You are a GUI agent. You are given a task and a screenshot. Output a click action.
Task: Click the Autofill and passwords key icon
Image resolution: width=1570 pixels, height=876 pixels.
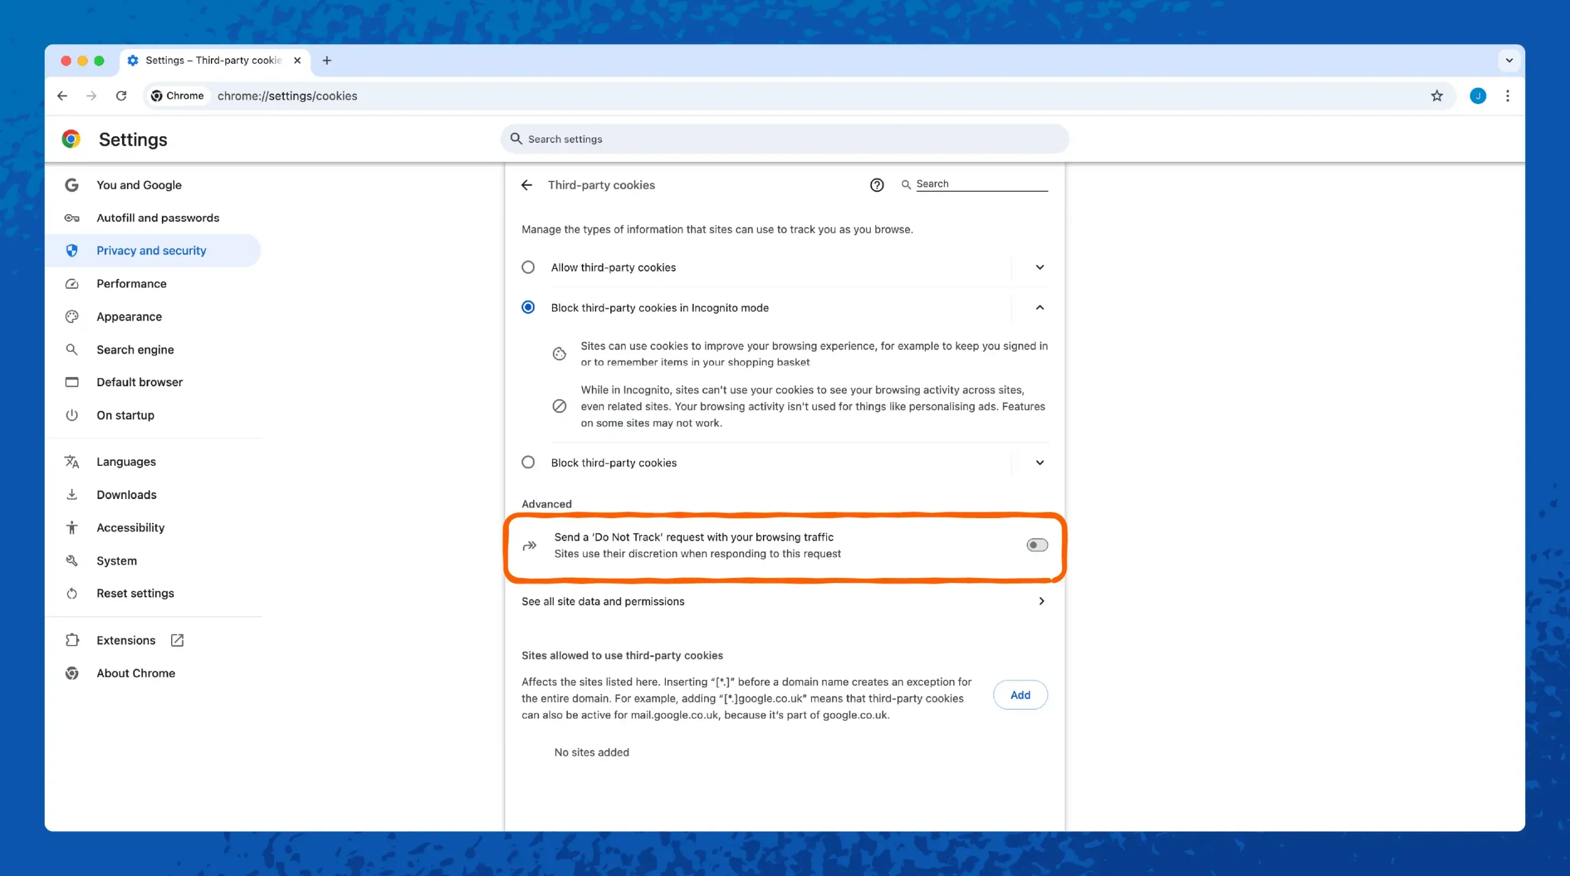(x=72, y=218)
